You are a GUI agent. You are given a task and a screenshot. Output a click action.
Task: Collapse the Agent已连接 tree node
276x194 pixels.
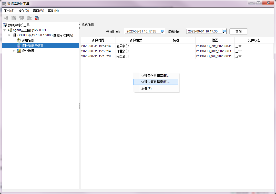coord(5,30)
